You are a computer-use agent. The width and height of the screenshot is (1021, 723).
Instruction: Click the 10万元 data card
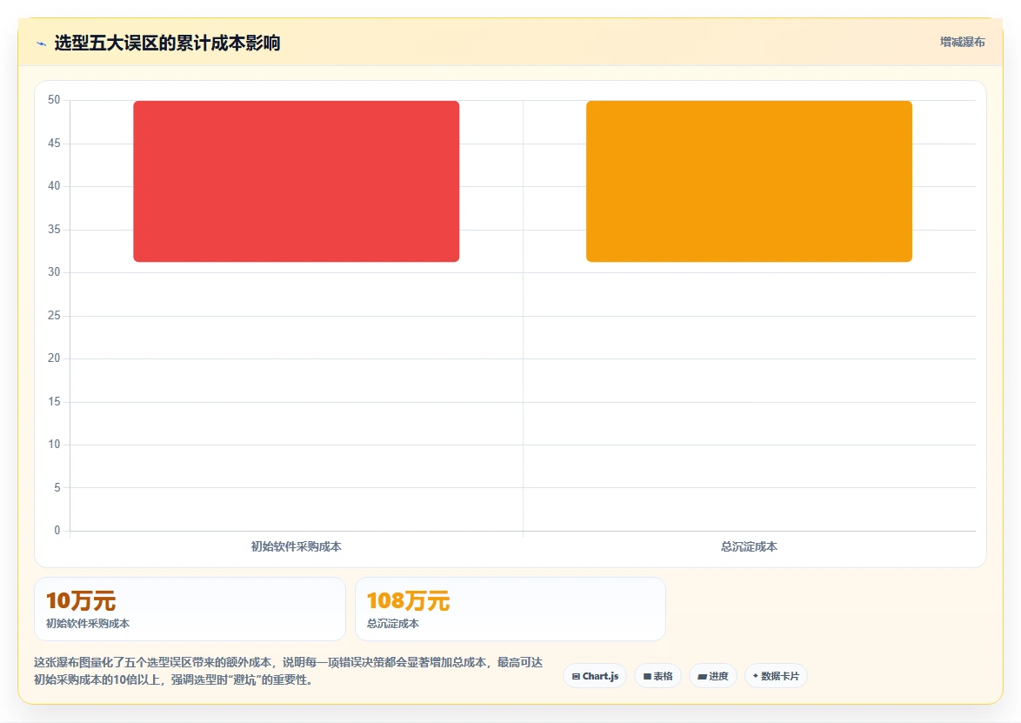pyautogui.click(x=190, y=609)
